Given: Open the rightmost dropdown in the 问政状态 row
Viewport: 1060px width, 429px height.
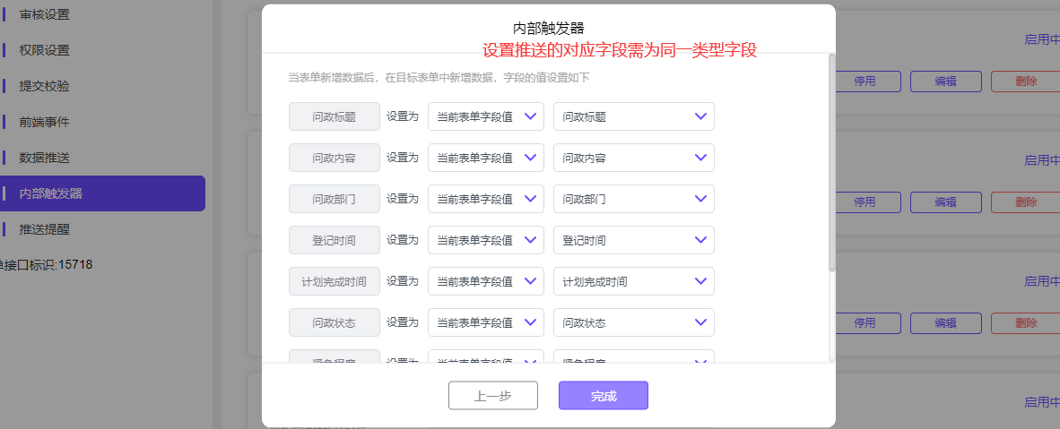Looking at the screenshot, I should 633,322.
